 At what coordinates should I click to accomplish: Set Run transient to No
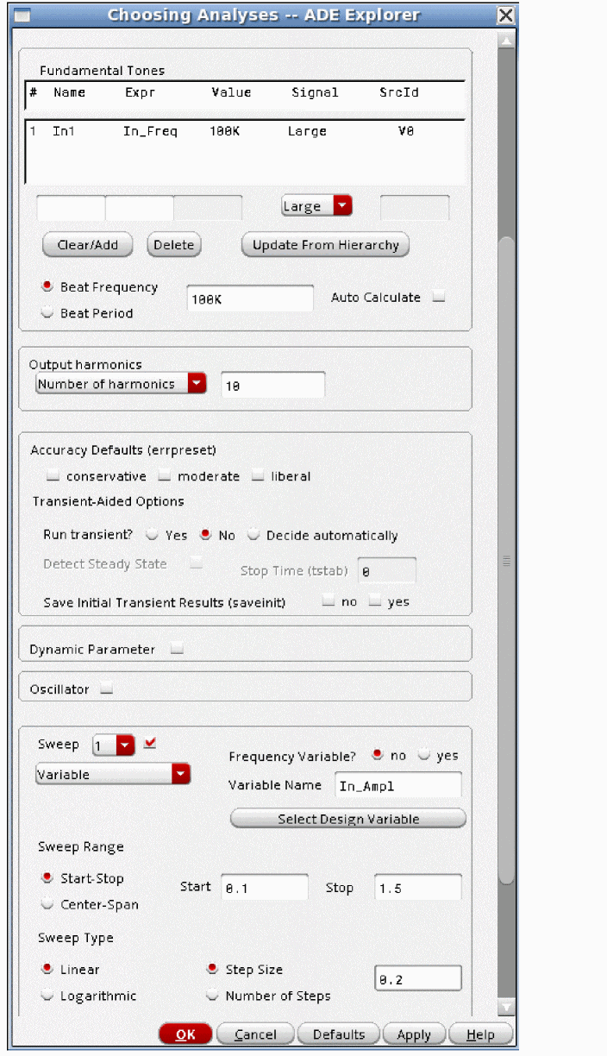pos(205,535)
